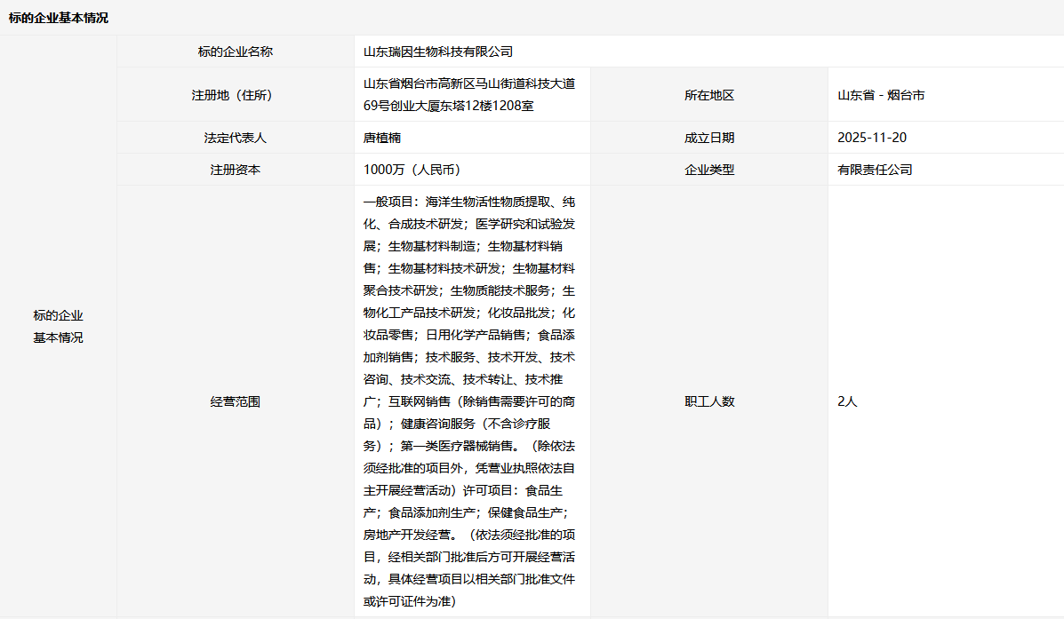Viewport: 1064px width, 619px height.
Task: Select the label 经营范围
Action: (235, 401)
